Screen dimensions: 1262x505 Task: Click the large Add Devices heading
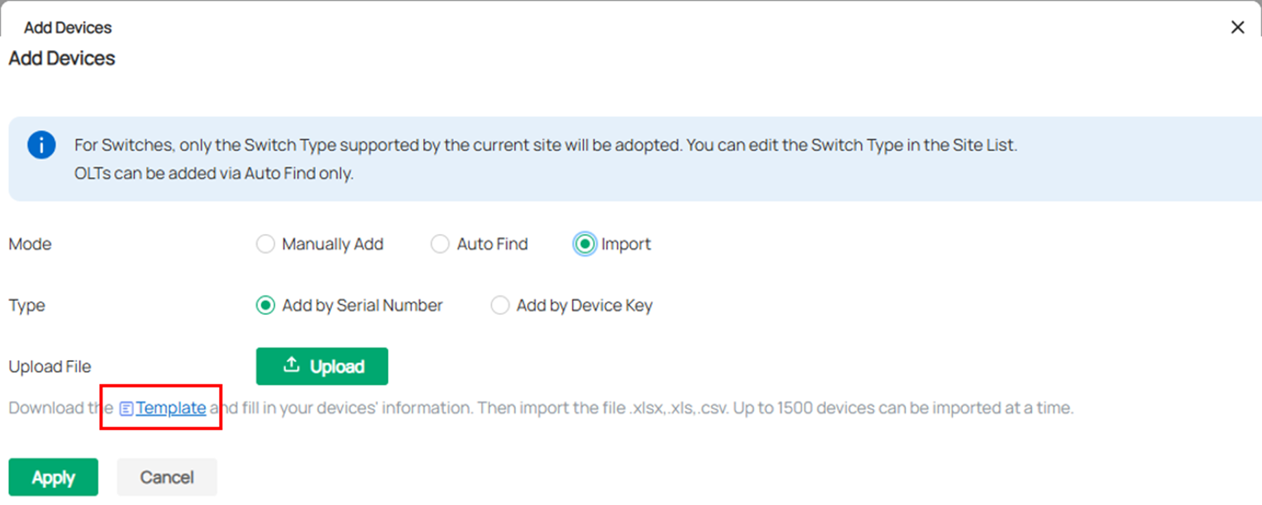coord(62,58)
